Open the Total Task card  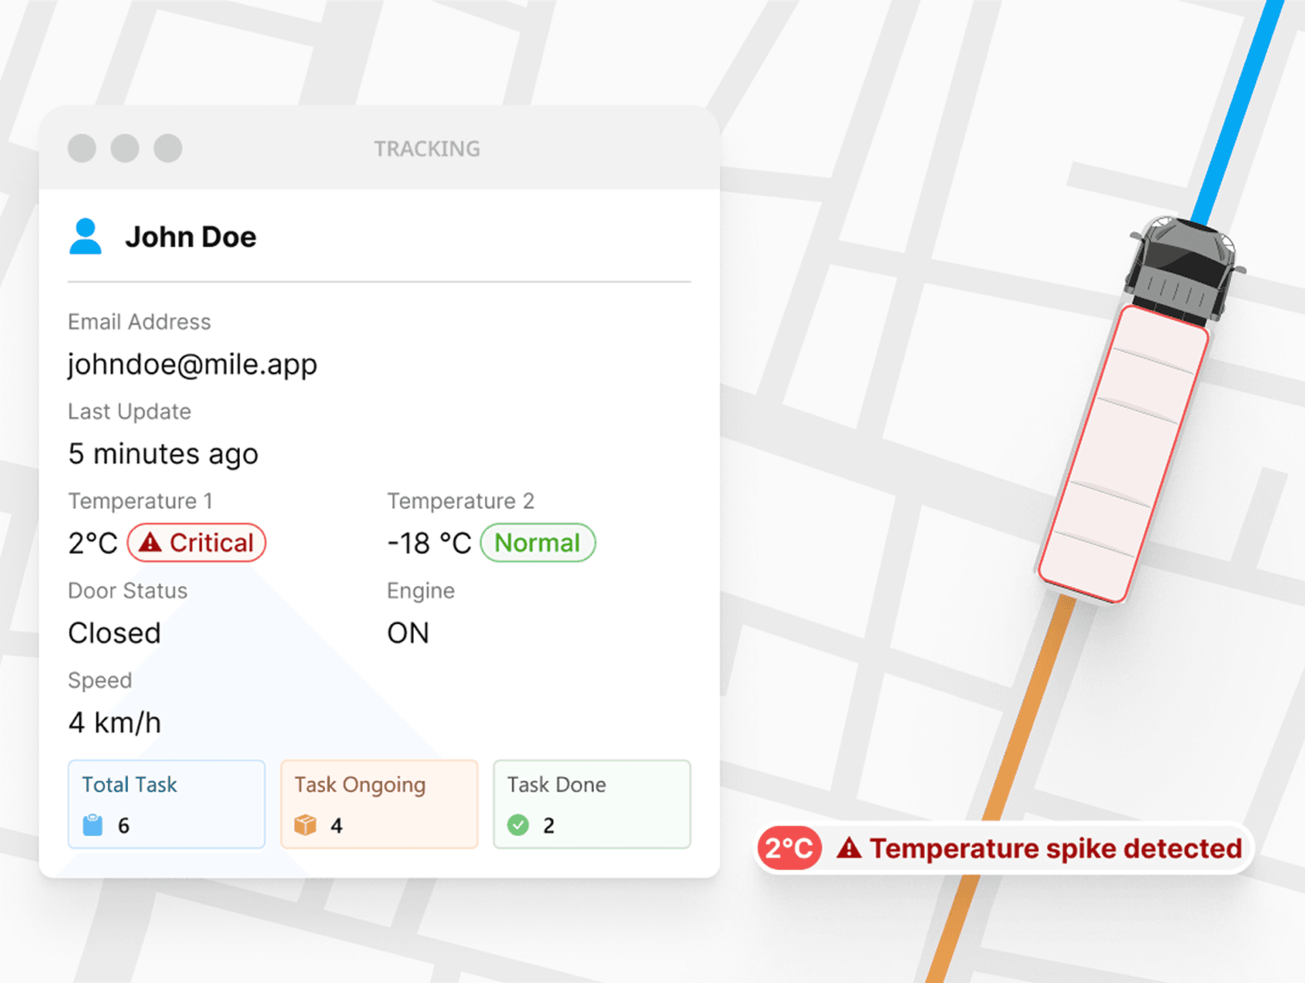tap(167, 804)
